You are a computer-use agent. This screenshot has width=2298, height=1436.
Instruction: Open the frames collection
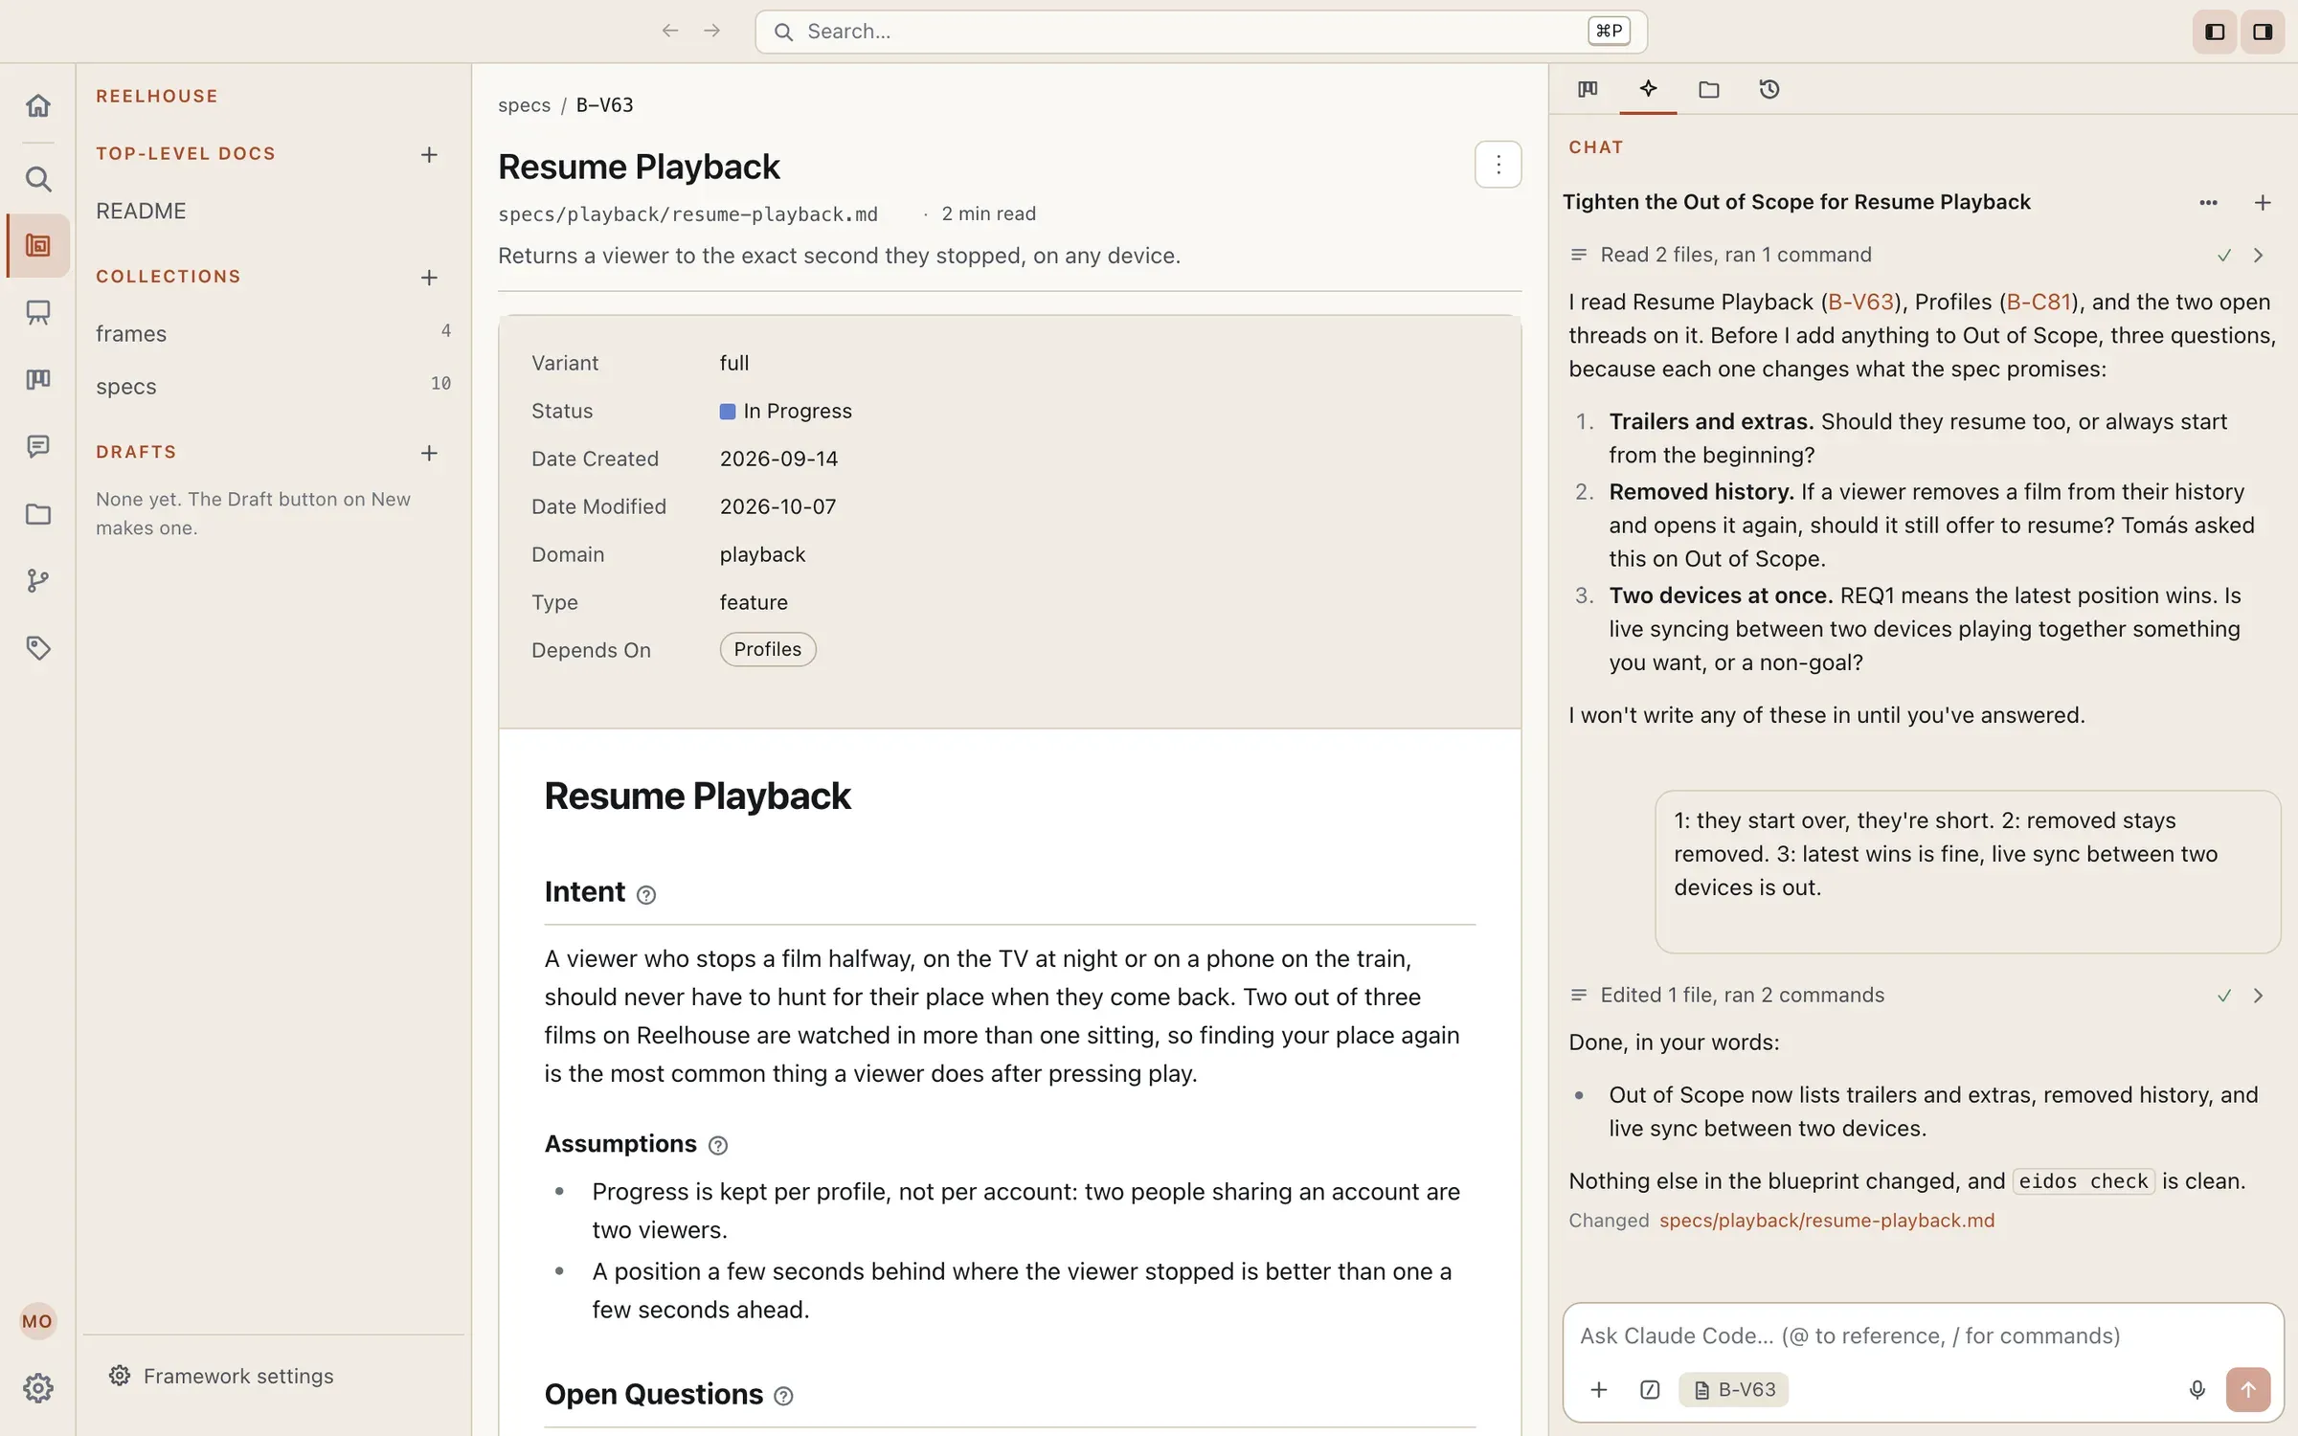click(273, 333)
